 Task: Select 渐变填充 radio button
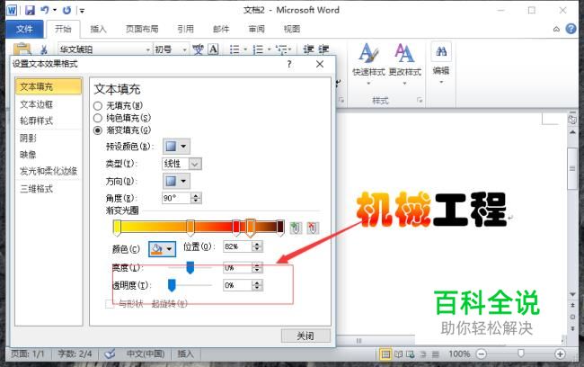coord(98,130)
